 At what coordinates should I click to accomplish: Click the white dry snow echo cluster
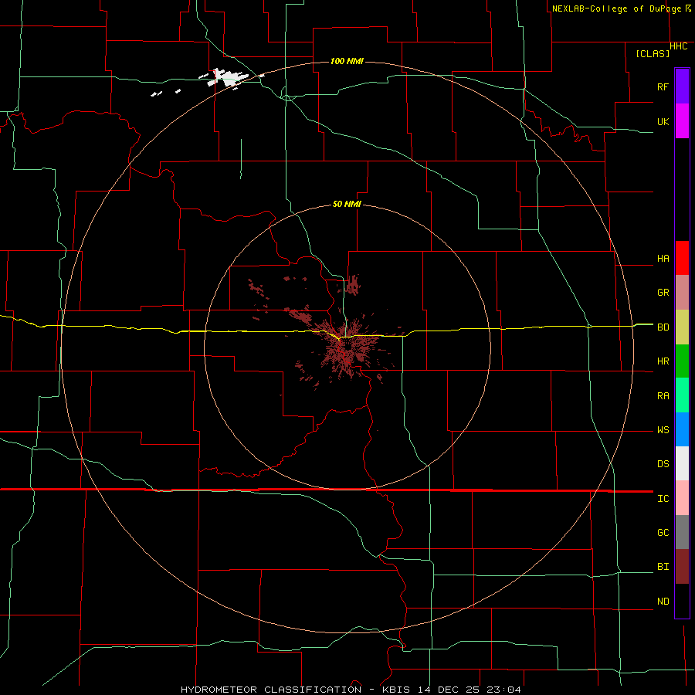click(x=229, y=78)
